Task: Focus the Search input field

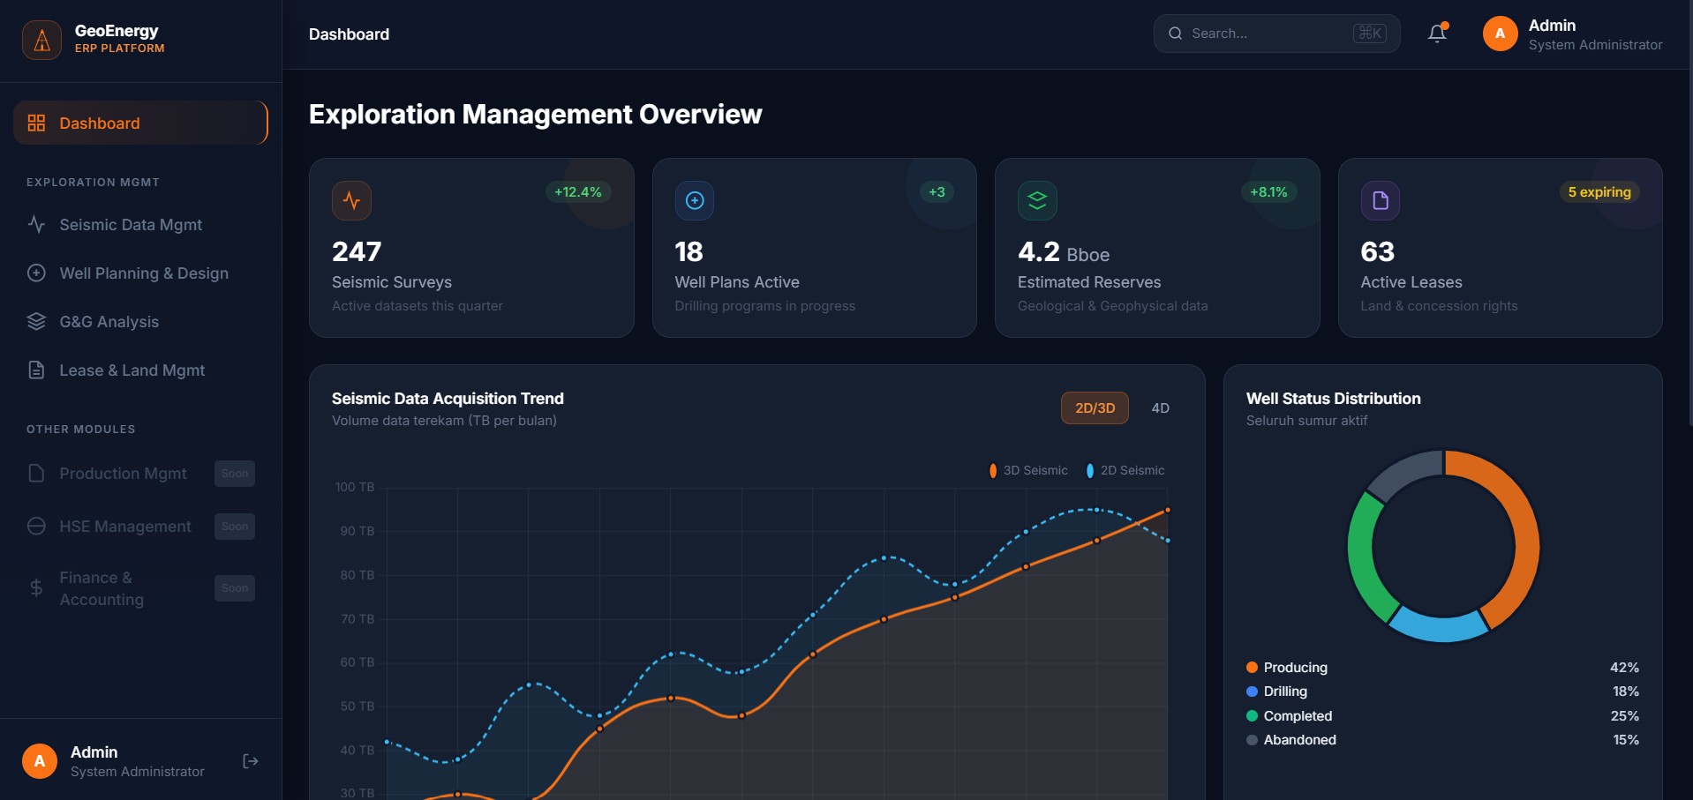Action: click(x=1276, y=34)
